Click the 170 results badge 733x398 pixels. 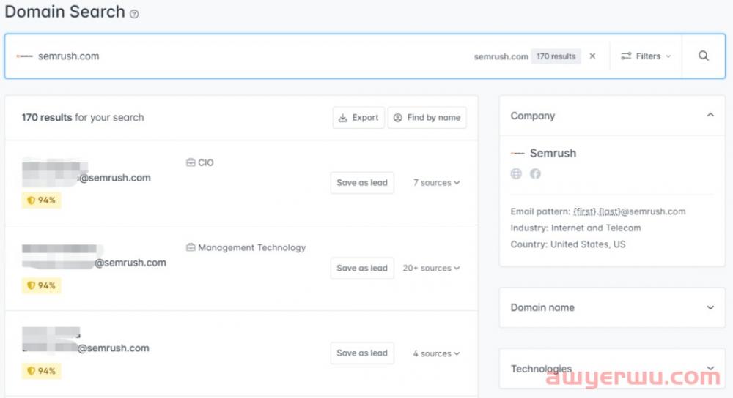coord(556,56)
